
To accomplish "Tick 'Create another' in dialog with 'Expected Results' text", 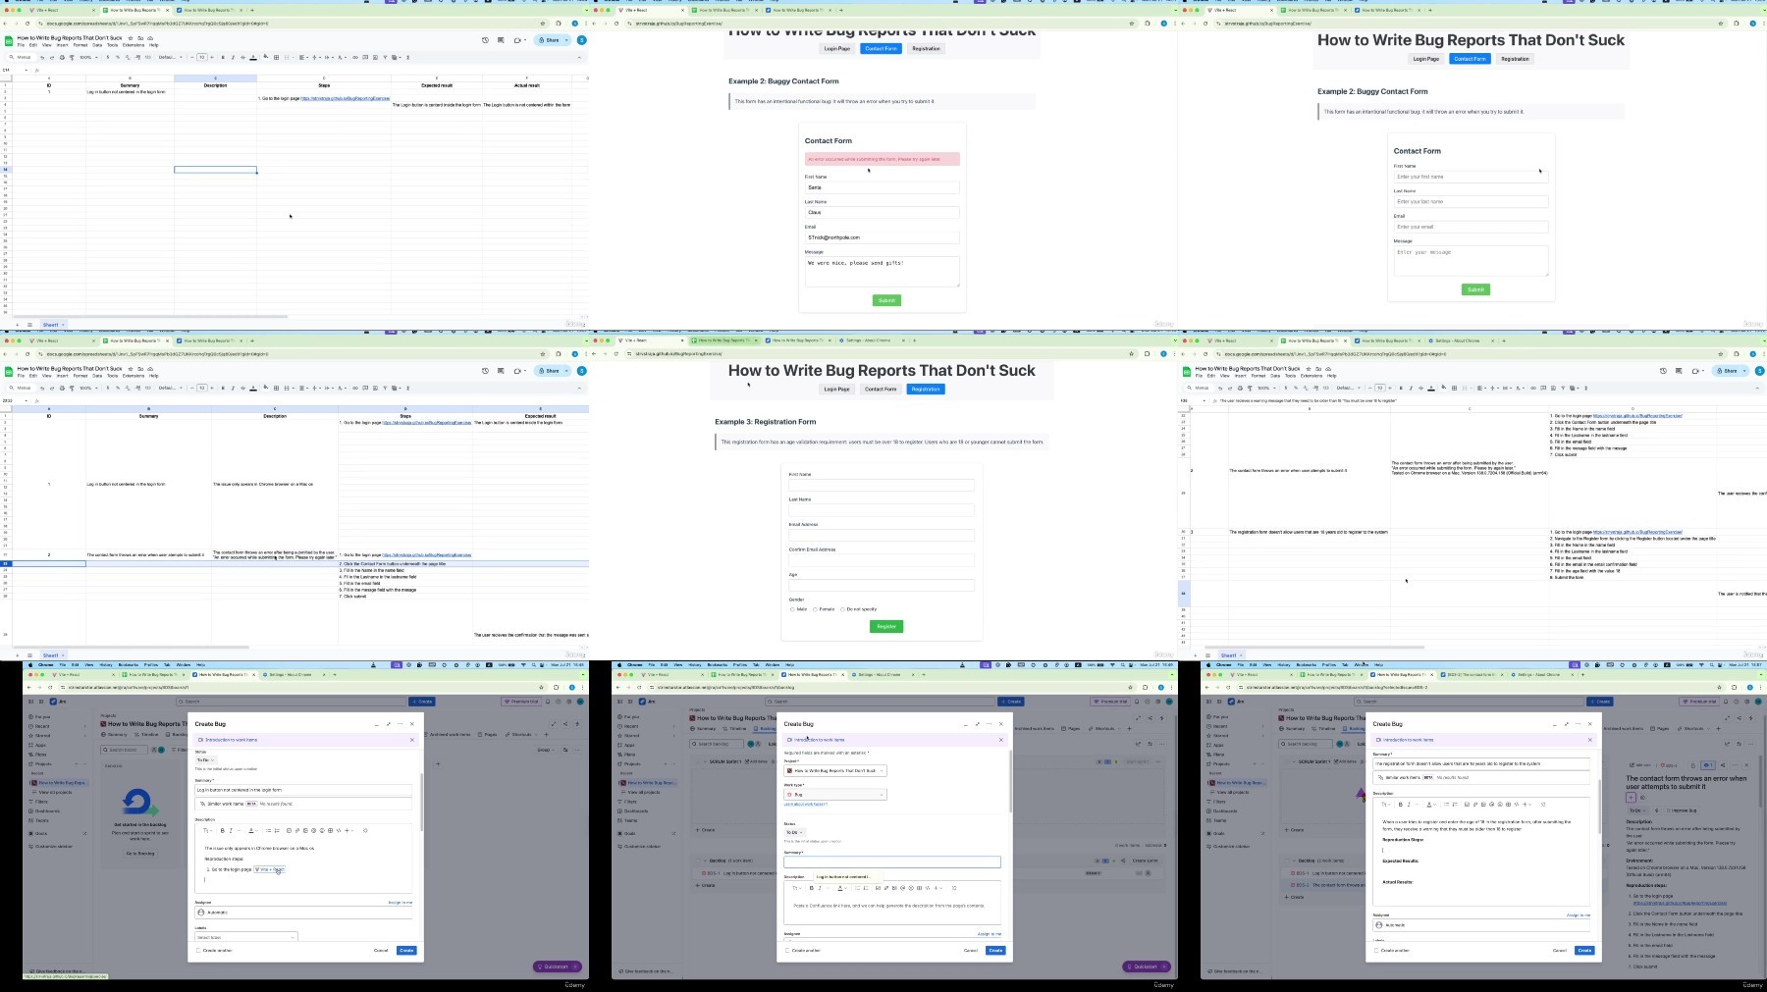I will tap(1377, 950).
